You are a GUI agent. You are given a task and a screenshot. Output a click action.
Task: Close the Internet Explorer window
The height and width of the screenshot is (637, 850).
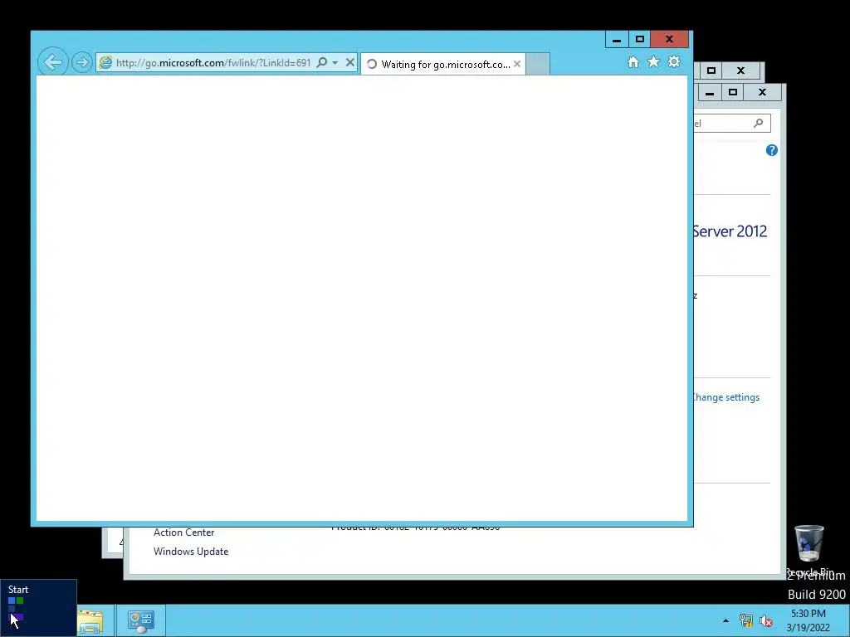click(x=670, y=39)
